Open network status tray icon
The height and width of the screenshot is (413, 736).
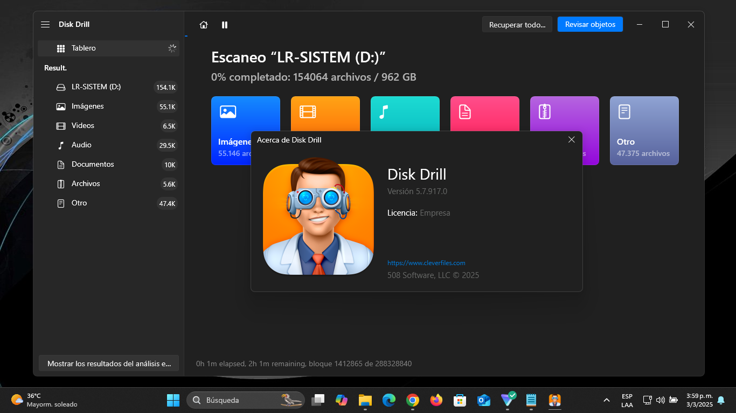pos(648,400)
